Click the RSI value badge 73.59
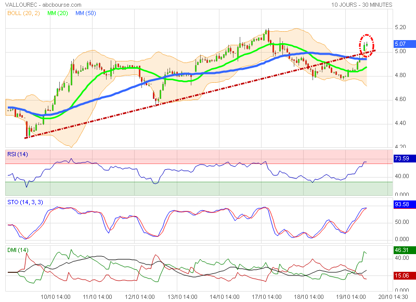The height and width of the screenshot is (302, 416). tap(405, 159)
